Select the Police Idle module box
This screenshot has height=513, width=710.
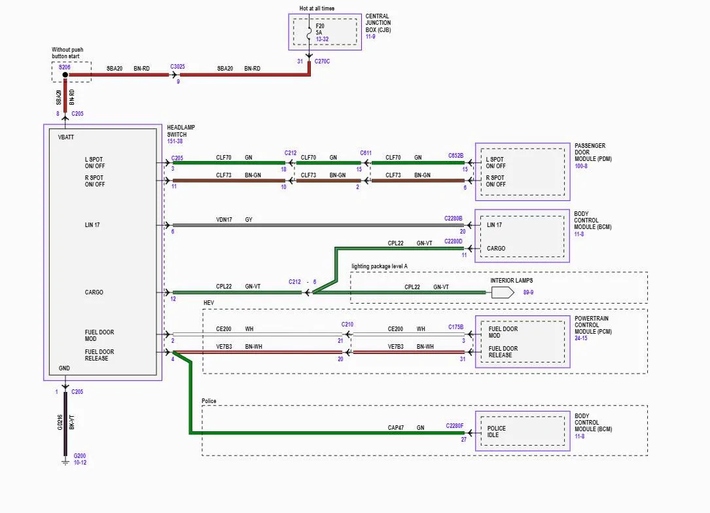522,431
